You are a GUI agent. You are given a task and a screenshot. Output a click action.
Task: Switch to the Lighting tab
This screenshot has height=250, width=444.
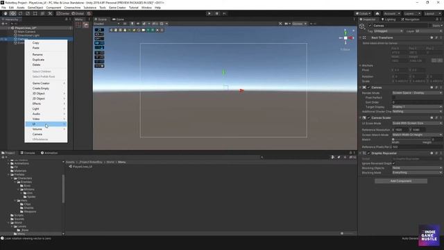coord(388,19)
